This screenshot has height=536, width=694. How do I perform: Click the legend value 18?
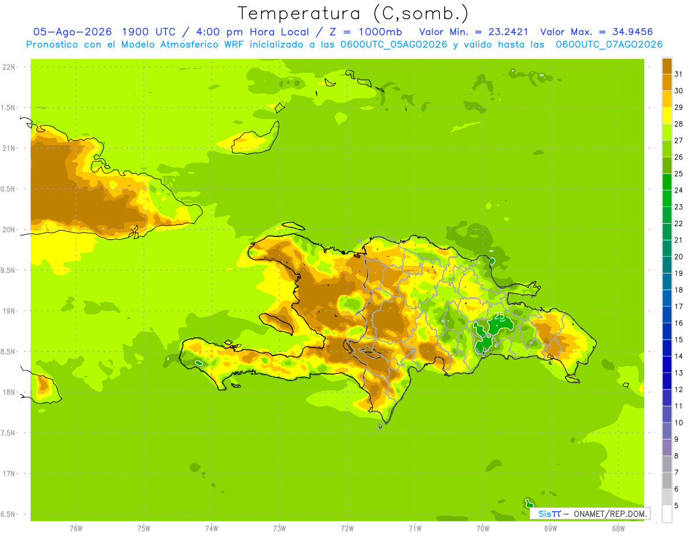coord(678,290)
